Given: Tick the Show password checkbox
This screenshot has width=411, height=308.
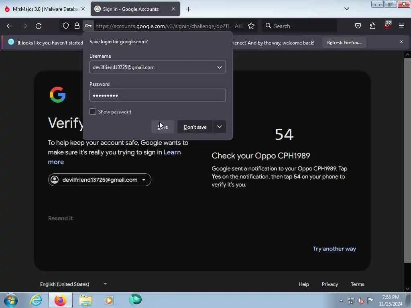Looking at the screenshot, I should point(93,111).
